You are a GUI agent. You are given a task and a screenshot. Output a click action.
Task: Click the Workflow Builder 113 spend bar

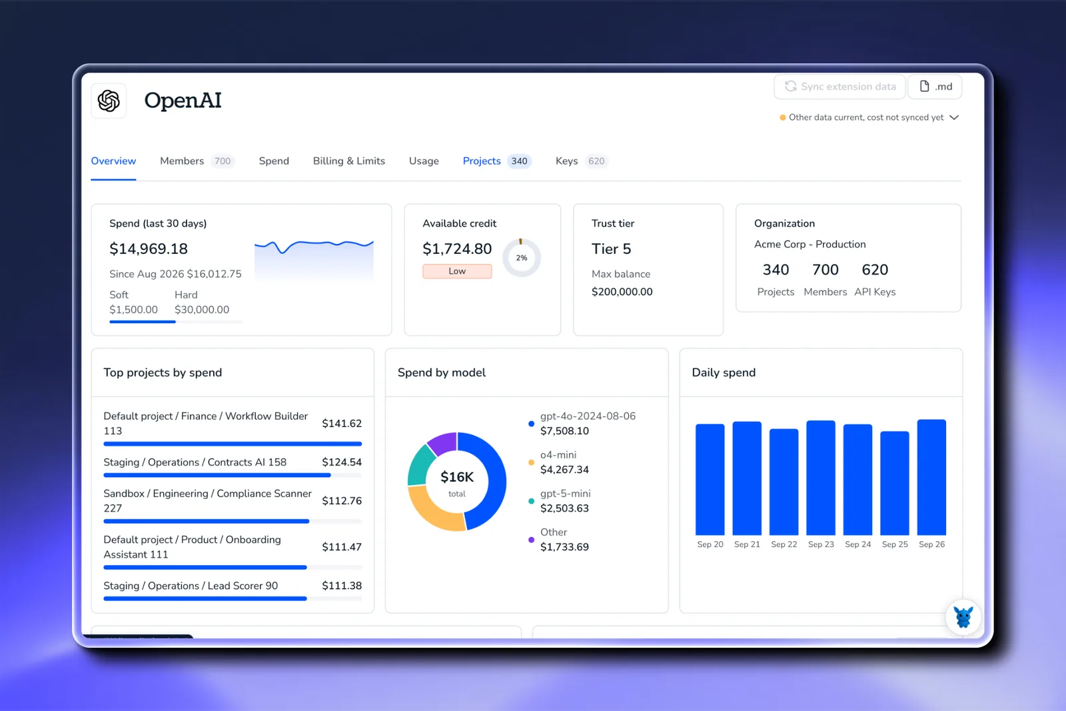[x=233, y=444]
